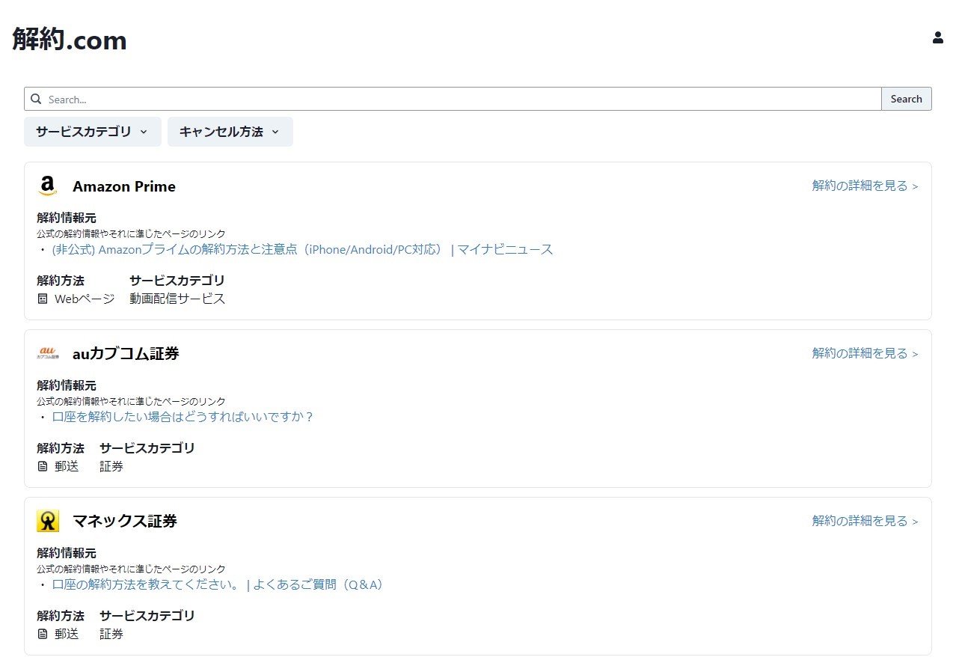Open the 口座の解約方法を教えてください link
Screen dimensions: 956x657
click(x=217, y=584)
